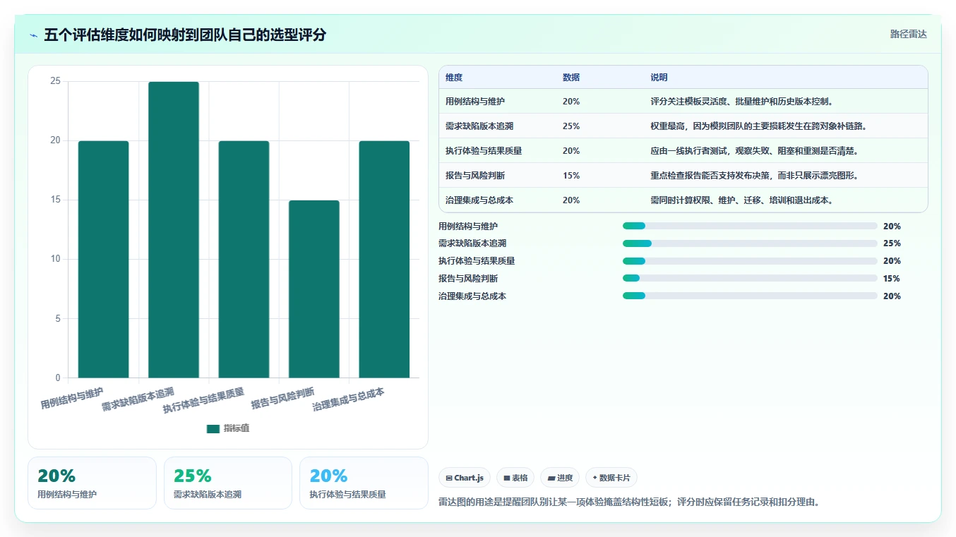Click the 10 tick on the chart y-axis
Image resolution: width=956 pixels, height=537 pixels.
55,259
